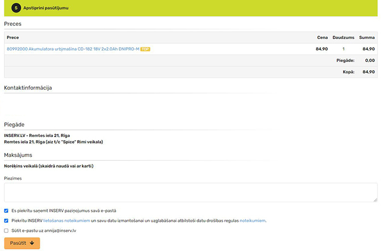383x251 pixels.
Task: Enable sending email to annija@inserv.lv
Action: pyautogui.click(x=7, y=231)
